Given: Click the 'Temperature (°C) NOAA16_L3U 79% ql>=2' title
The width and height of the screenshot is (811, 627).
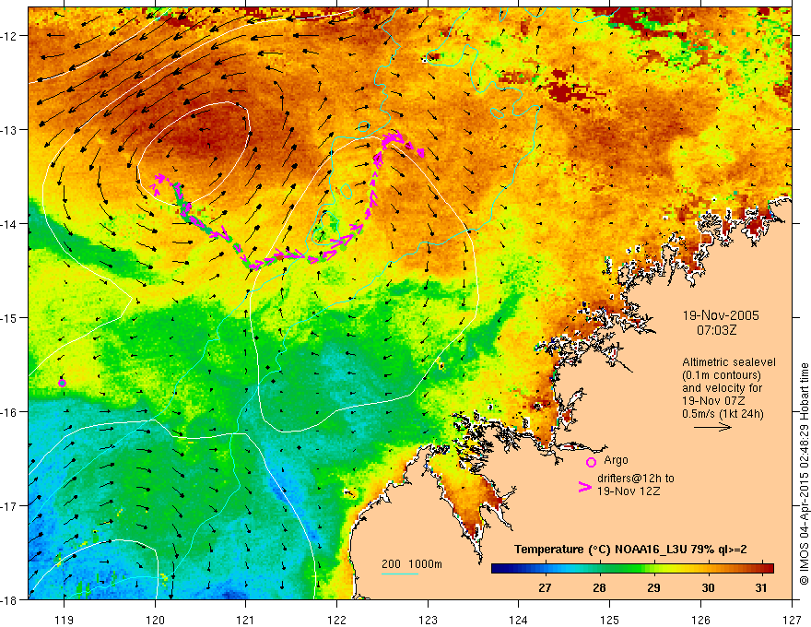Looking at the screenshot, I should coord(630,550).
